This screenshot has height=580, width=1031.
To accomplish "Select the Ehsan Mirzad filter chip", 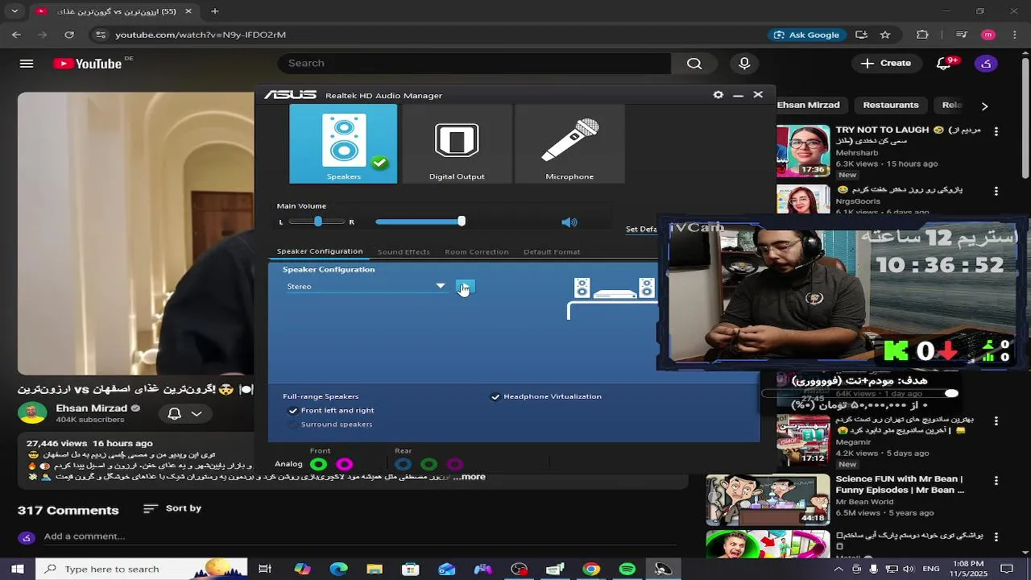I will [808, 105].
